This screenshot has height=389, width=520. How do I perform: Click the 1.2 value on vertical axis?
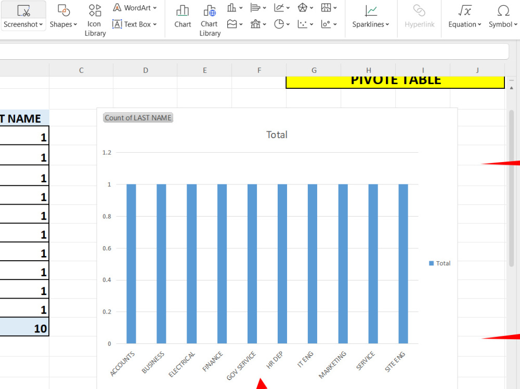(107, 152)
